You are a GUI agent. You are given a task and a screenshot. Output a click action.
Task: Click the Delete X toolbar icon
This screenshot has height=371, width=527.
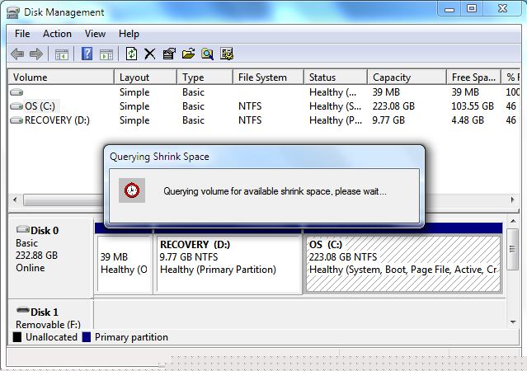point(150,54)
